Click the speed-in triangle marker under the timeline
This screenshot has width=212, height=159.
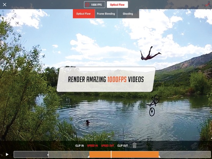coord(89,157)
